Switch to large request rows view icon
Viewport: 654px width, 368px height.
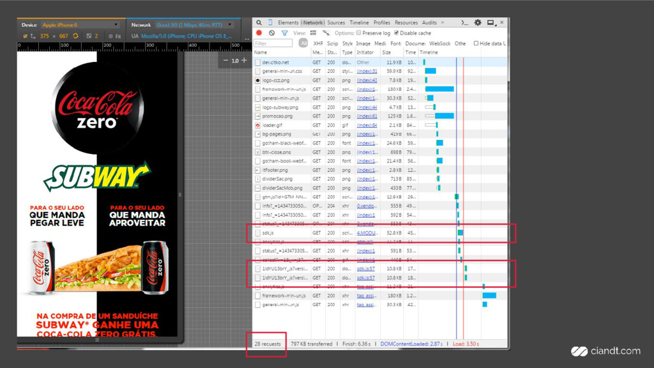coord(313,33)
